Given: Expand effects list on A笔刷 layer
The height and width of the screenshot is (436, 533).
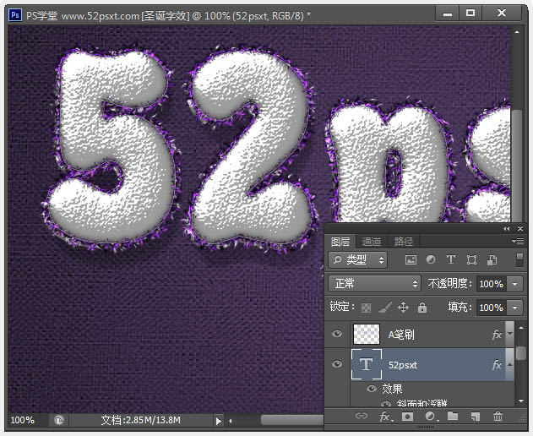Looking at the screenshot, I should pyautogui.click(x=509, y=334).
